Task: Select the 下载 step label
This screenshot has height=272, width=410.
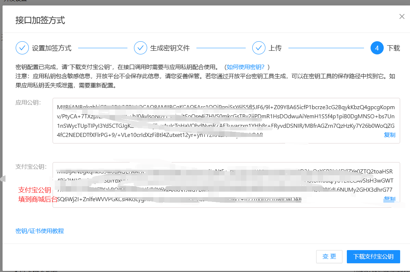Action: tap(393, 48)
